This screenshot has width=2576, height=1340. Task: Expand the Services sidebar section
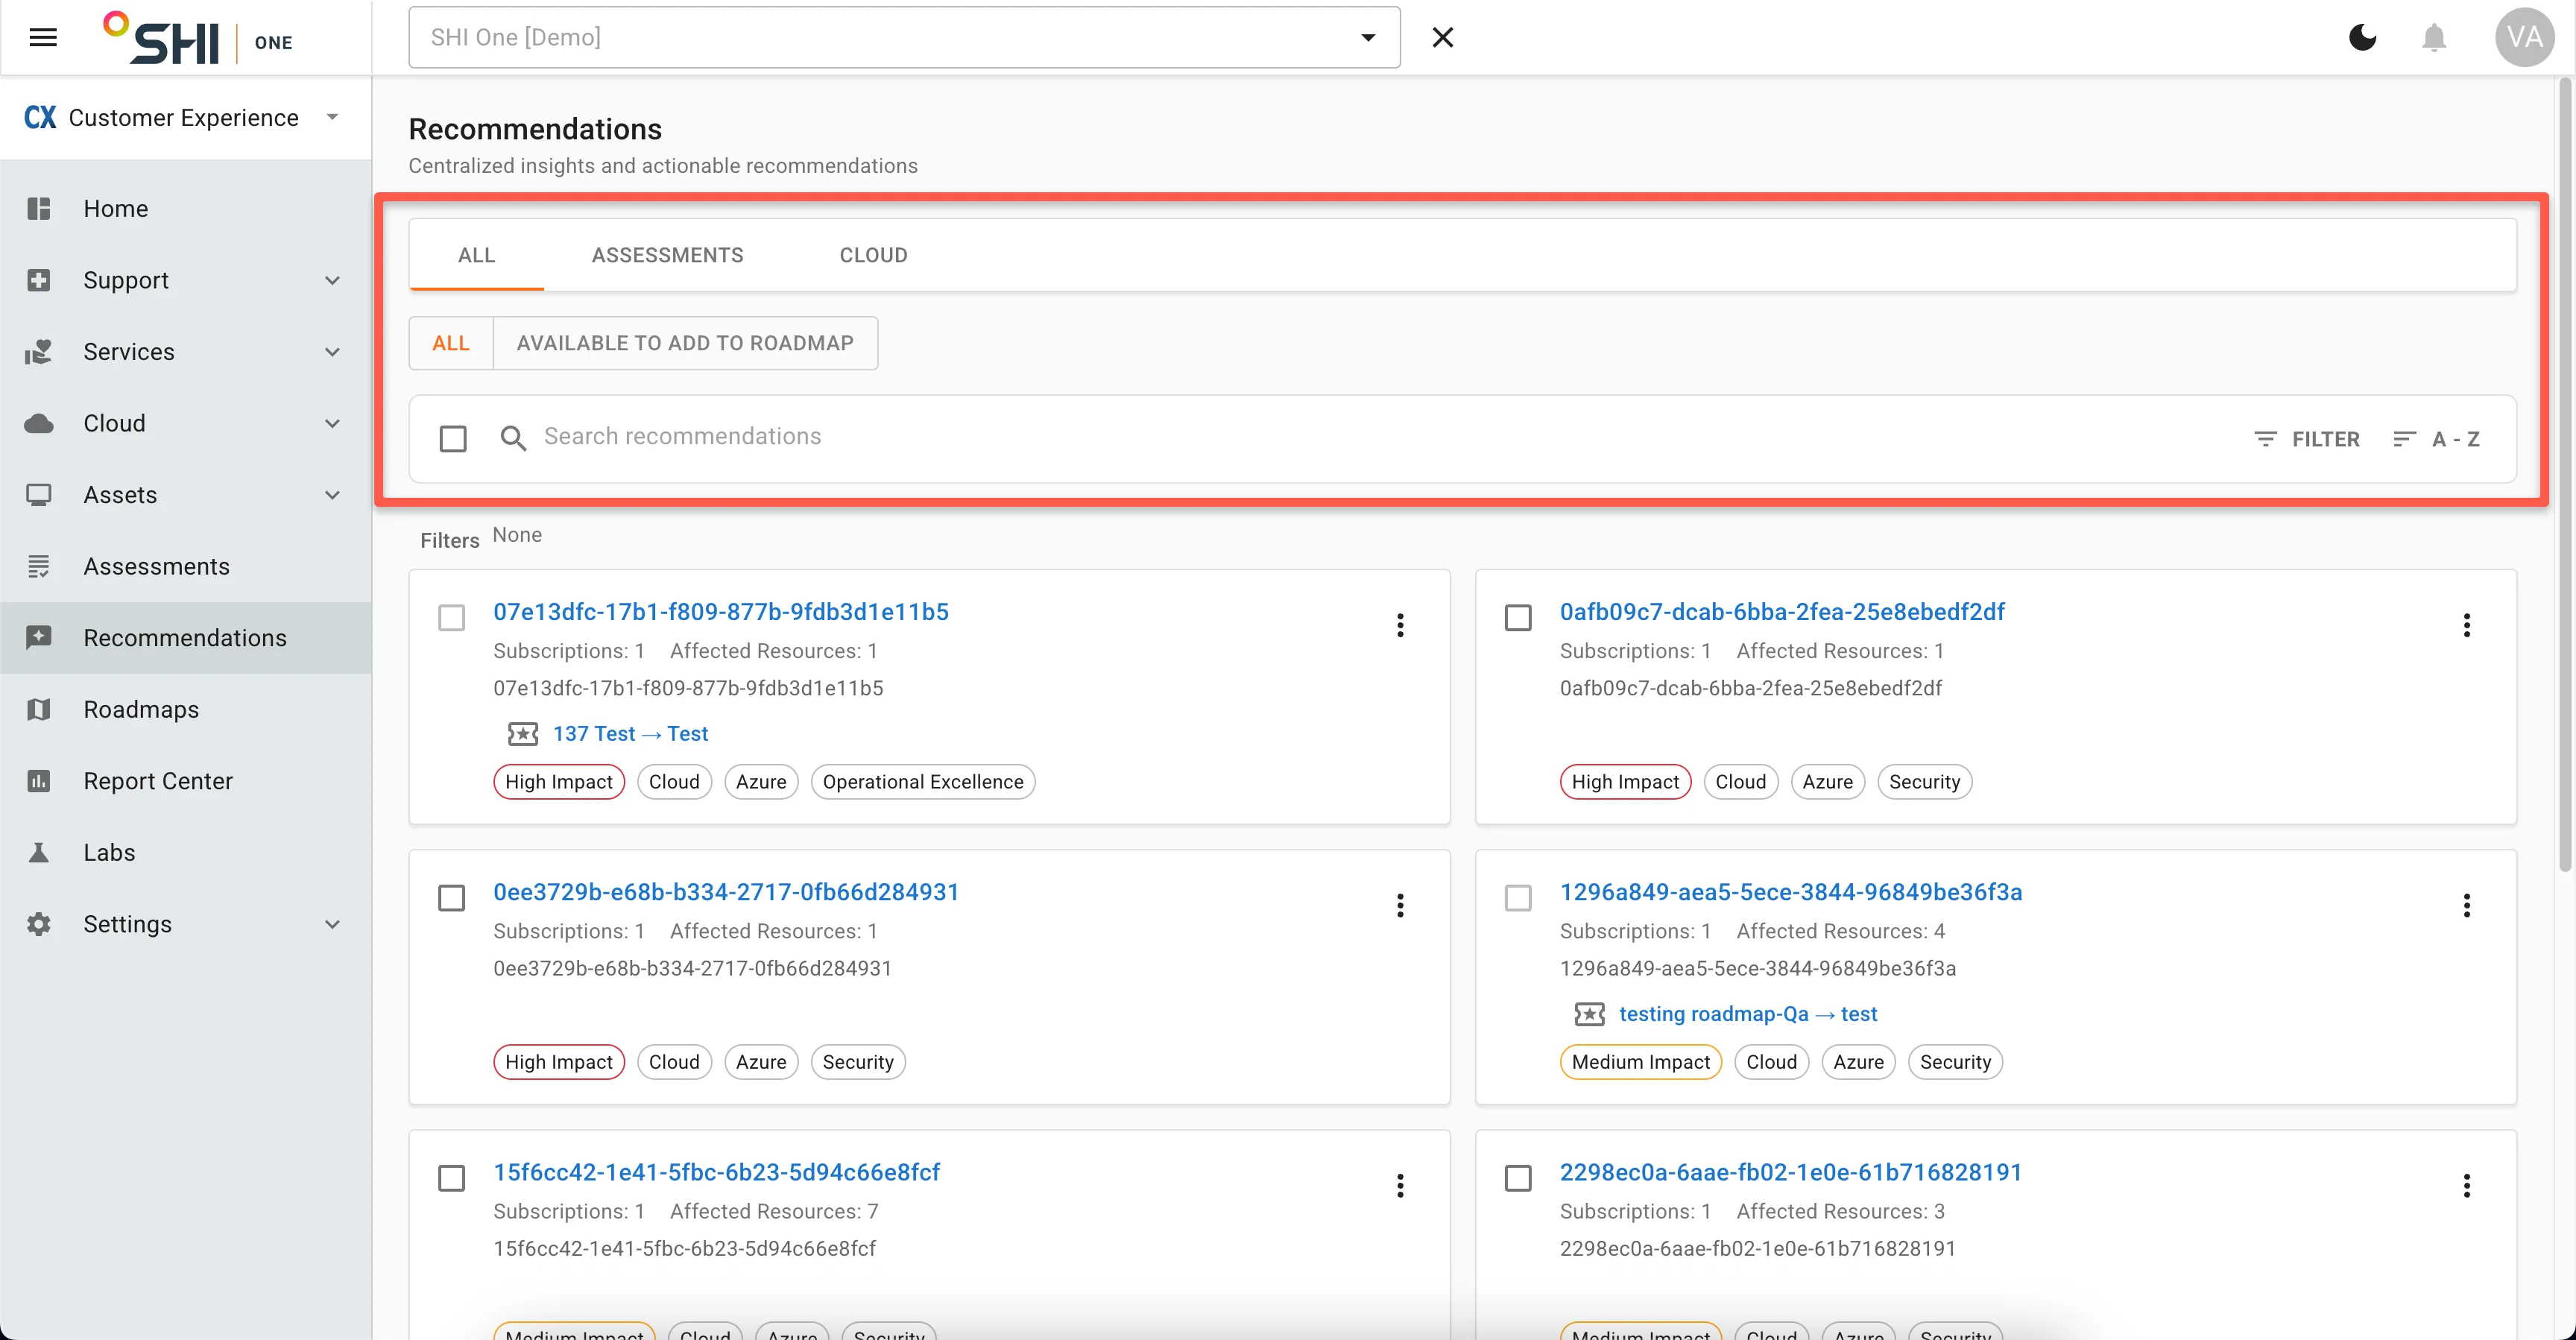pos(332,352)
